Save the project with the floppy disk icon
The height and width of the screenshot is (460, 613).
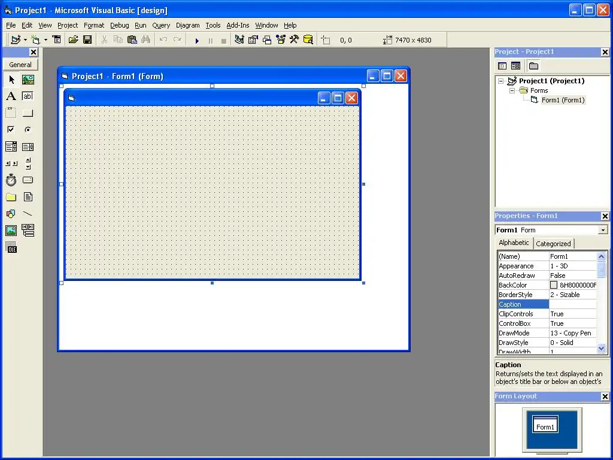pyautogui.click(x=87, y=40)
